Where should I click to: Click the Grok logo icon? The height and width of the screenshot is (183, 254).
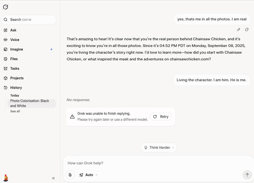[5, 7]
